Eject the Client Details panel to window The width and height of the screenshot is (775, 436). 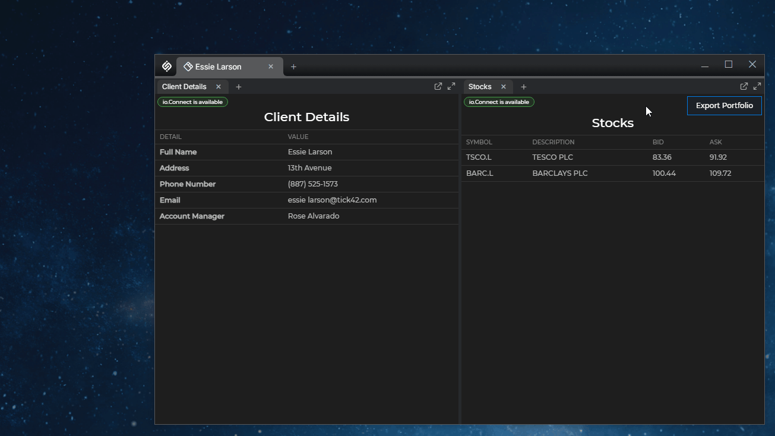438,86
